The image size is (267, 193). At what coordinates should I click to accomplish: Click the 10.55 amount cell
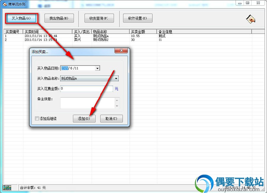[x=135, y=36]
